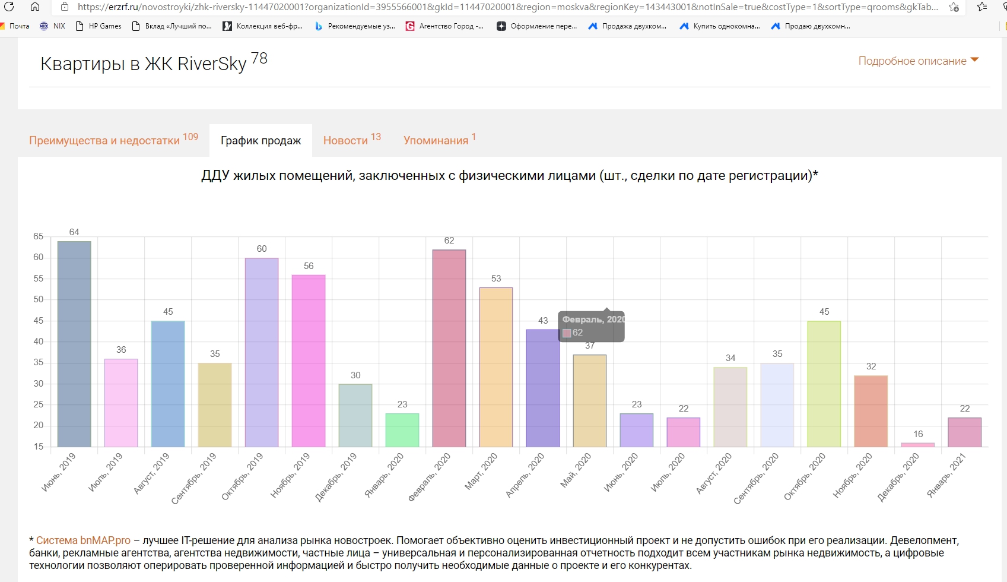Click the site lock icon in address bar

[x=65, y=7]
